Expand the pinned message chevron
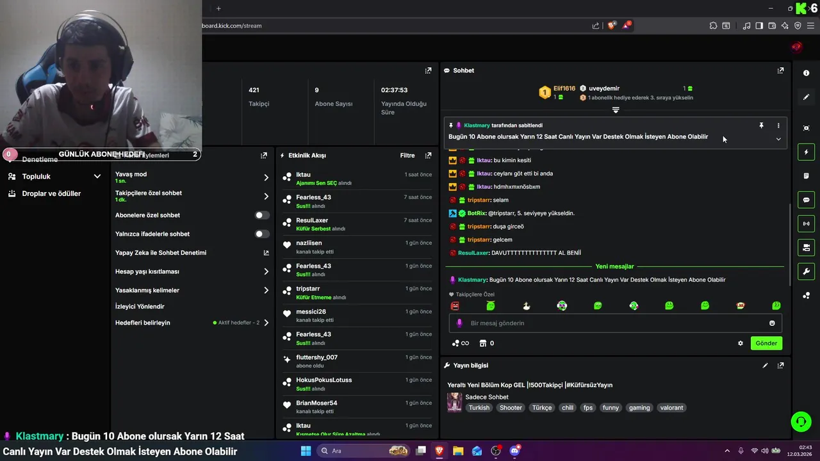Image resolution: width=820 pixels, height=461 pixels. (x=778, y=139)
